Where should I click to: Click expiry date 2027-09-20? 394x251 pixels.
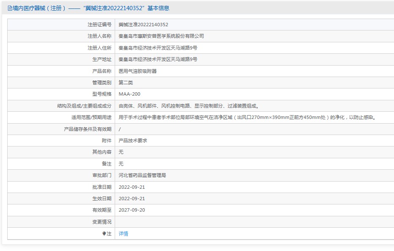(132, 210)
